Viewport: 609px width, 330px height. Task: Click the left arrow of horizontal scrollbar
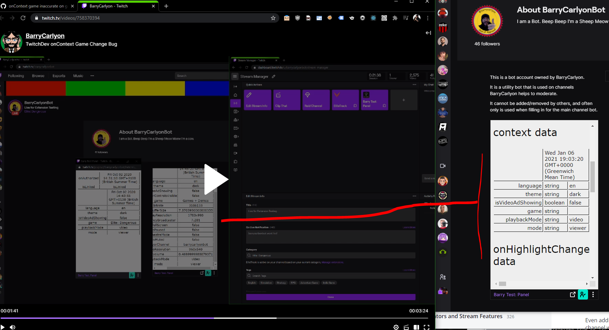[x=496, y=284]
